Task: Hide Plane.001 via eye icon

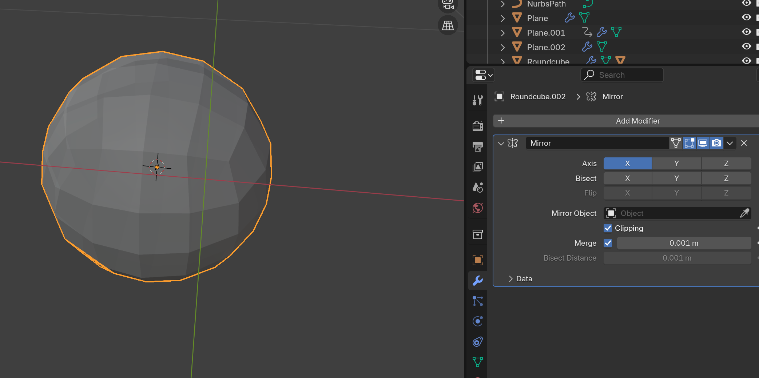Action: tap(746, 32)
